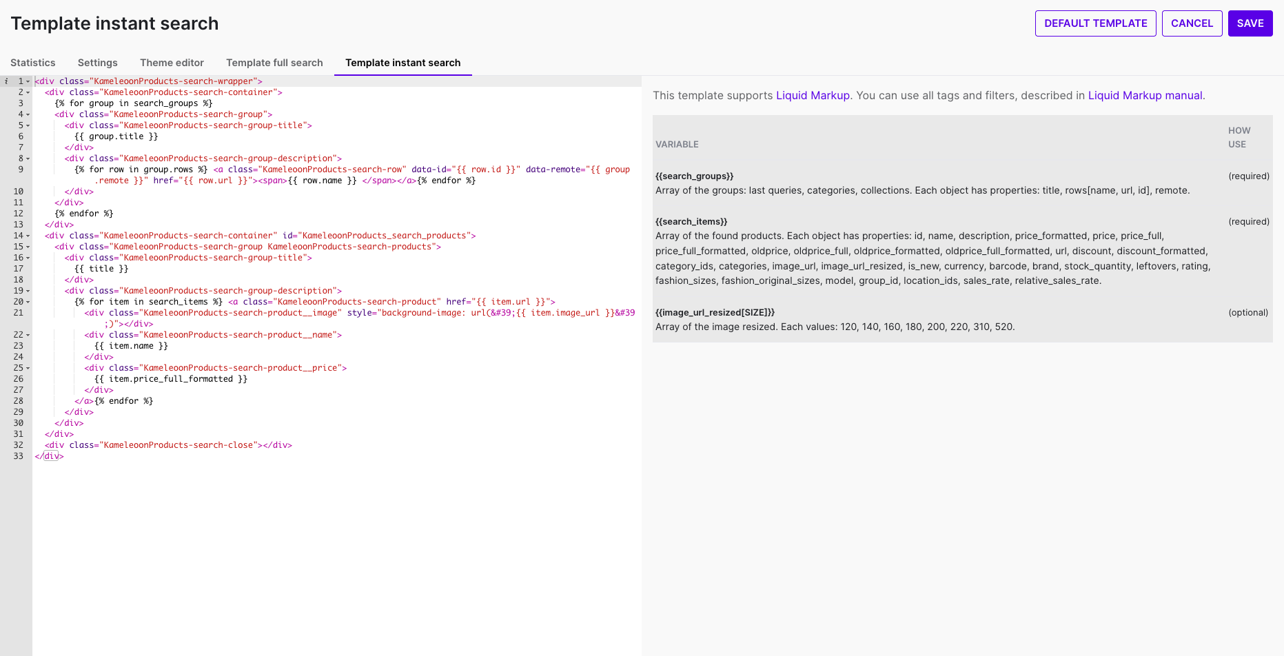1284x656 pixels.
Task: Restore the Default Template
Action: coord(1095,23)
